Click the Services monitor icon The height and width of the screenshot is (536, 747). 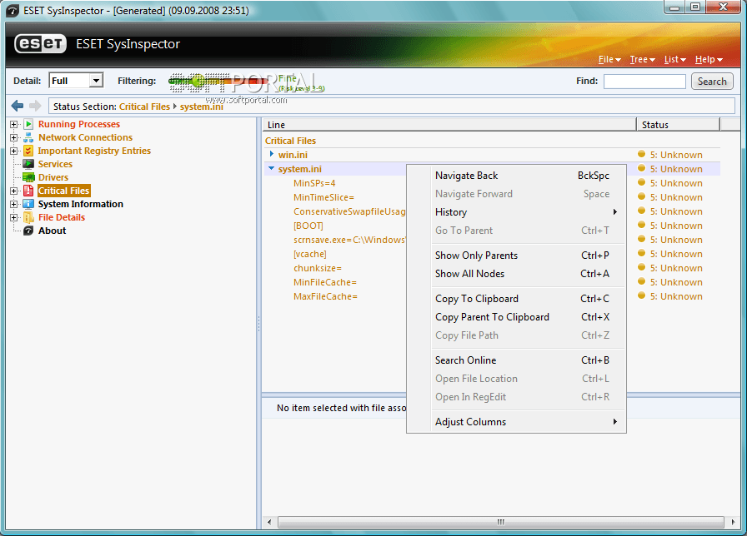coord(28,164)
